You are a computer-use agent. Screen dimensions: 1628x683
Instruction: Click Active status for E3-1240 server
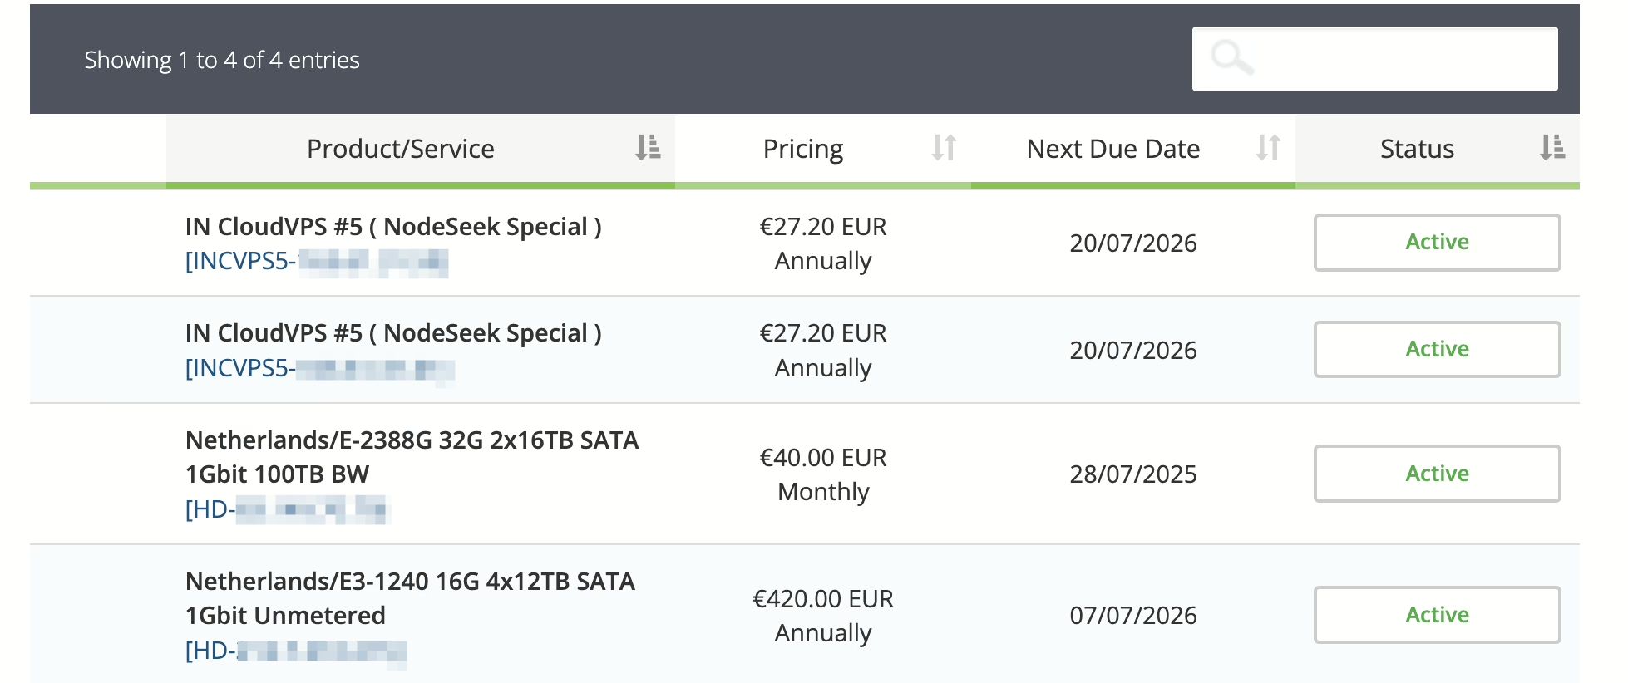(x=1437, y=615)
